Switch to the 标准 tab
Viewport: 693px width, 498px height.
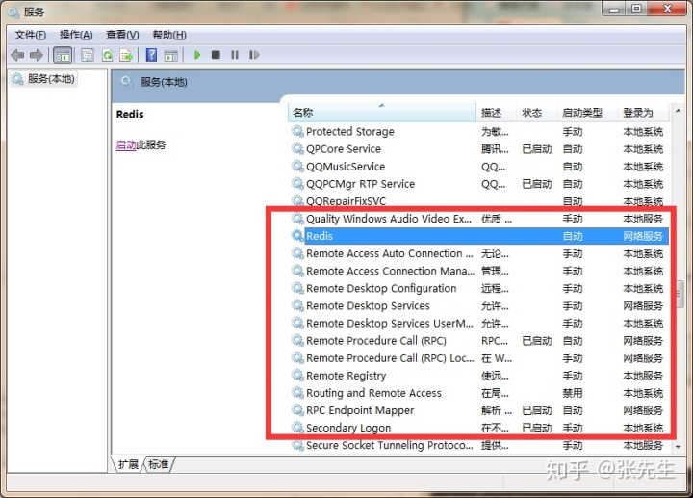click(159, 464)
